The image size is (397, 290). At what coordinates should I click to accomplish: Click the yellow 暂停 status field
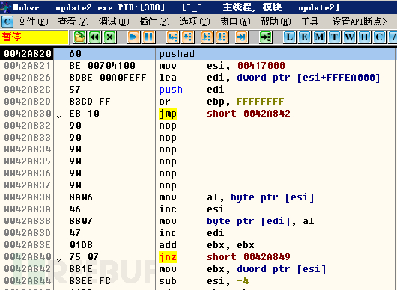pos(34,37)
